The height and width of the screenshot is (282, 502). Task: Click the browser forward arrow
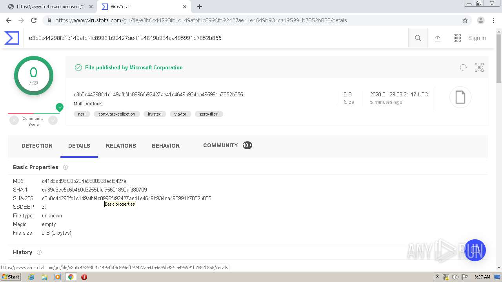tap(21, 20)
